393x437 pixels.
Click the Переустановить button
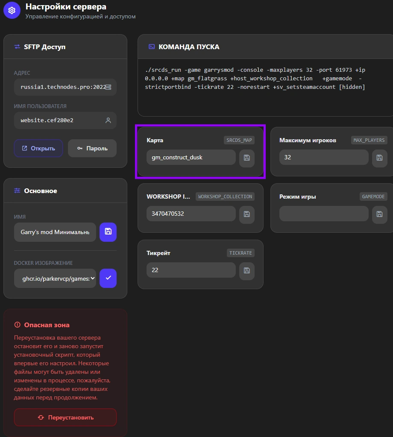tap(65, 417)
